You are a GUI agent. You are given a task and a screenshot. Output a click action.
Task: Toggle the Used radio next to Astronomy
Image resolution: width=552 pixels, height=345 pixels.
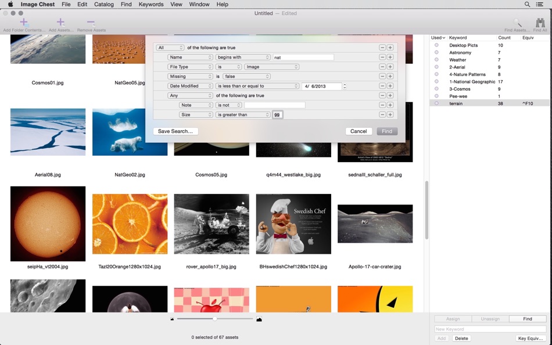pyautogui.click(x=436, y=52)
